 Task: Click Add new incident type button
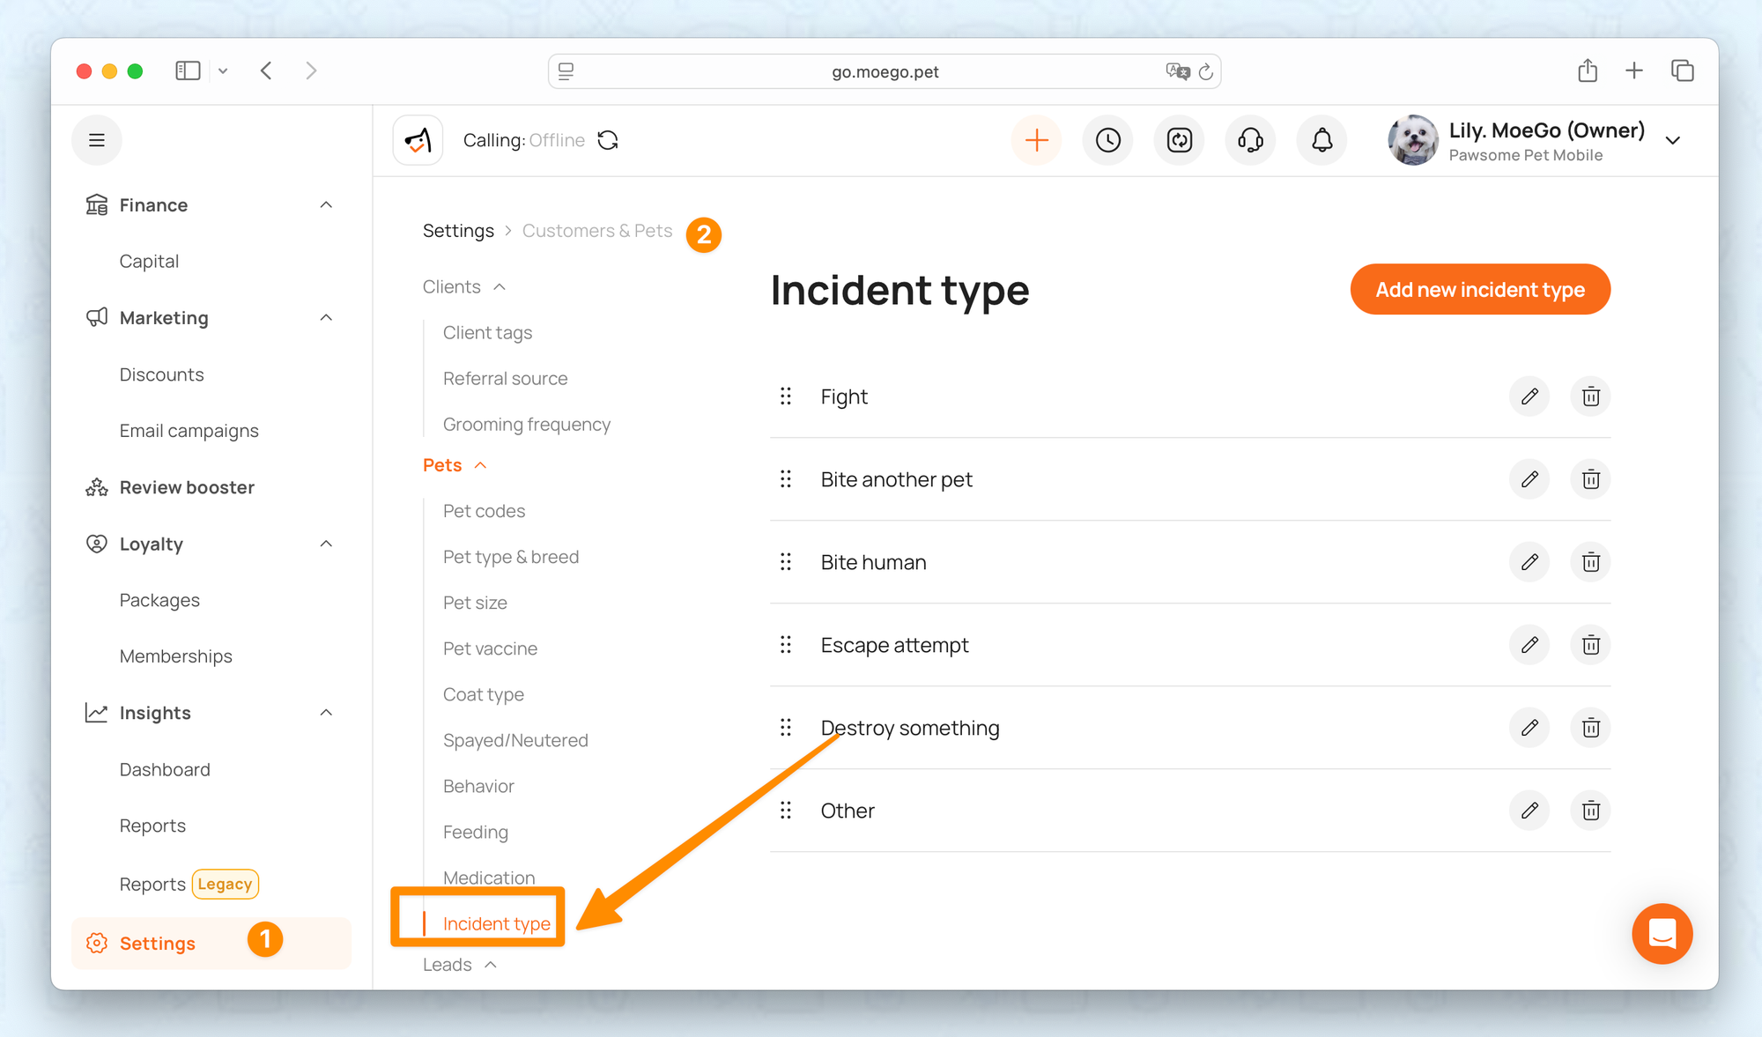pyautogui.click(x=1480, y=289)
